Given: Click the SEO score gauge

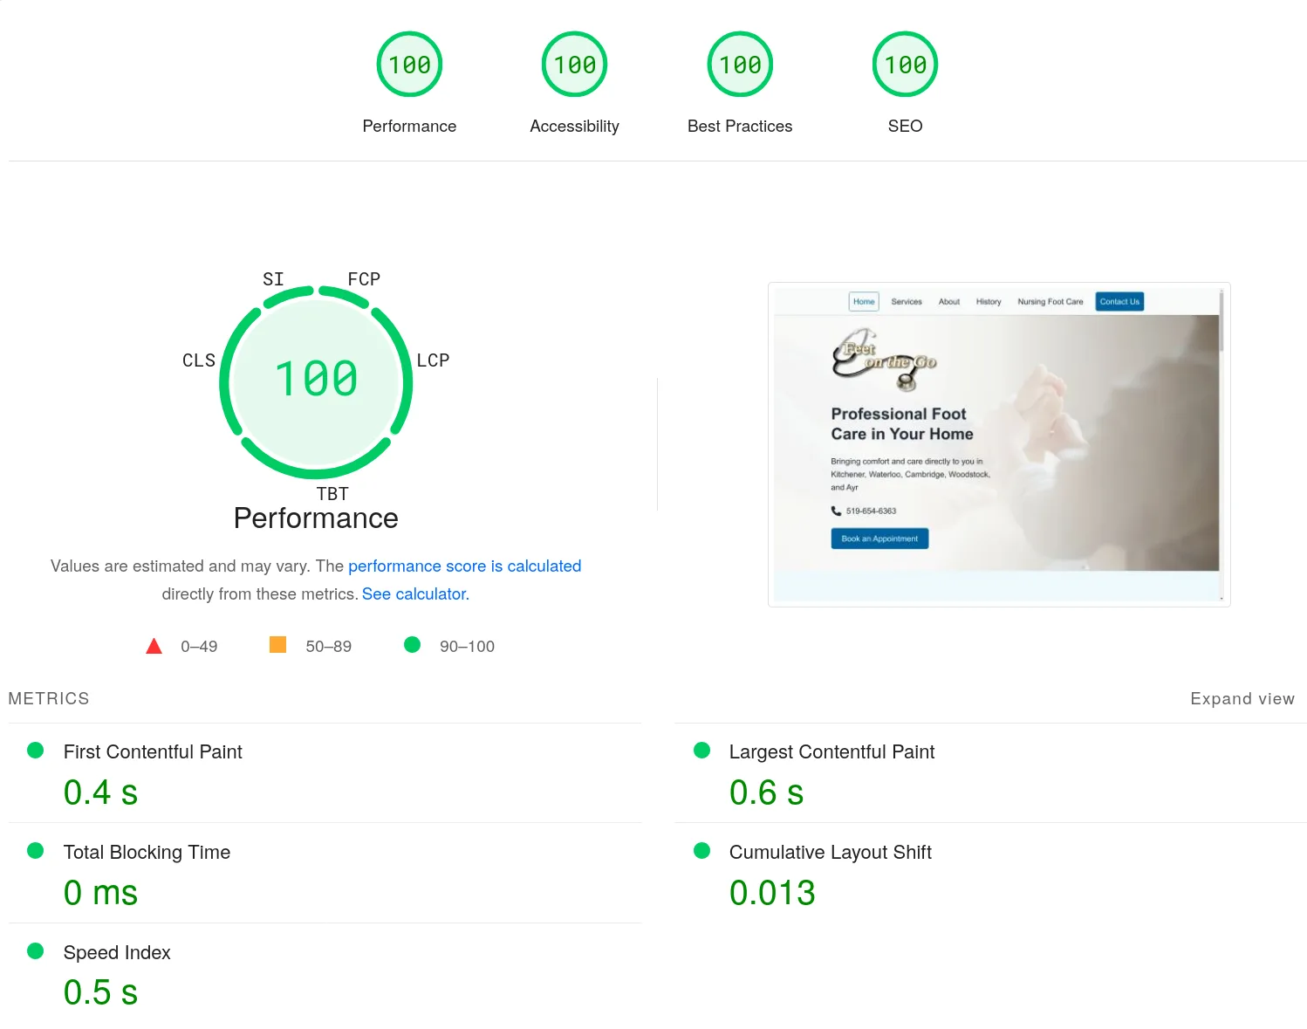Looking at the screenshot, I should click(x=905, y=65).
